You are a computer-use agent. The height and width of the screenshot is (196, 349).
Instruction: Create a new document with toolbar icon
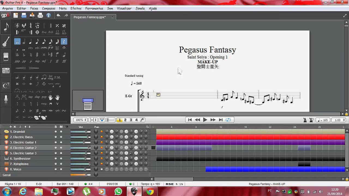[x=16, y=15]
